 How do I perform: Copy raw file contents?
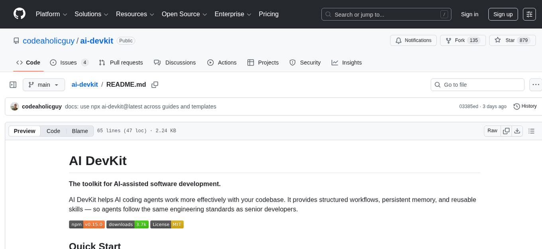[x=507, y=131]
